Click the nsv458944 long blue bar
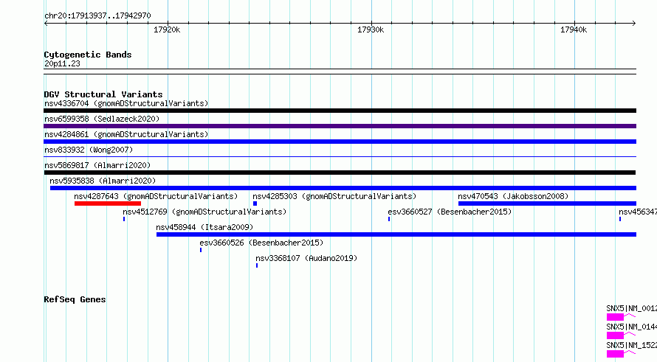 396,234
